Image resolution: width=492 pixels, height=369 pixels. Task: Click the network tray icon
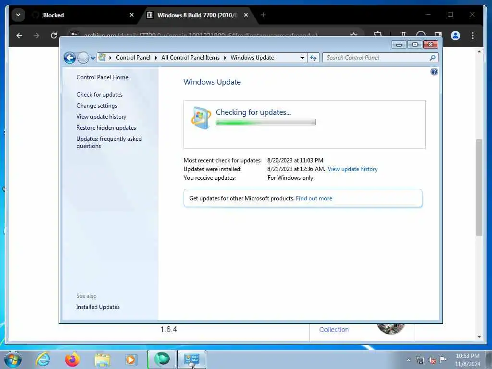tap(420, 360)
